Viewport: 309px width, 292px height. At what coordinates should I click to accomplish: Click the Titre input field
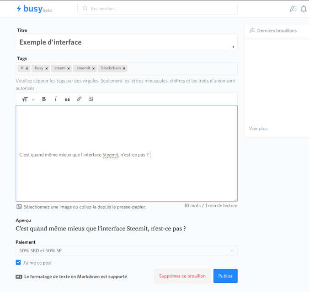126,42
